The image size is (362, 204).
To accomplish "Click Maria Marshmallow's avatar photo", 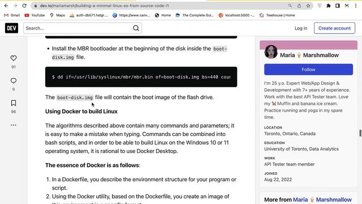I will [x=271, y=52].
